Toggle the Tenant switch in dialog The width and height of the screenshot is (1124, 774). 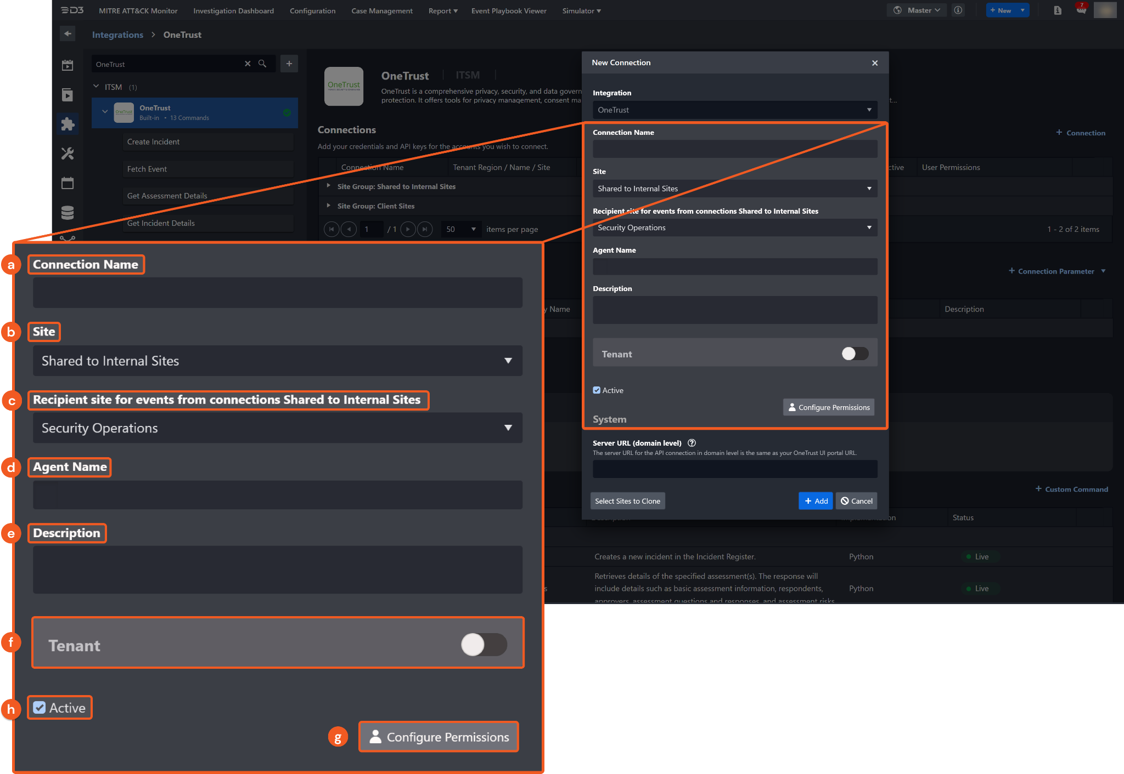(855, 354)
